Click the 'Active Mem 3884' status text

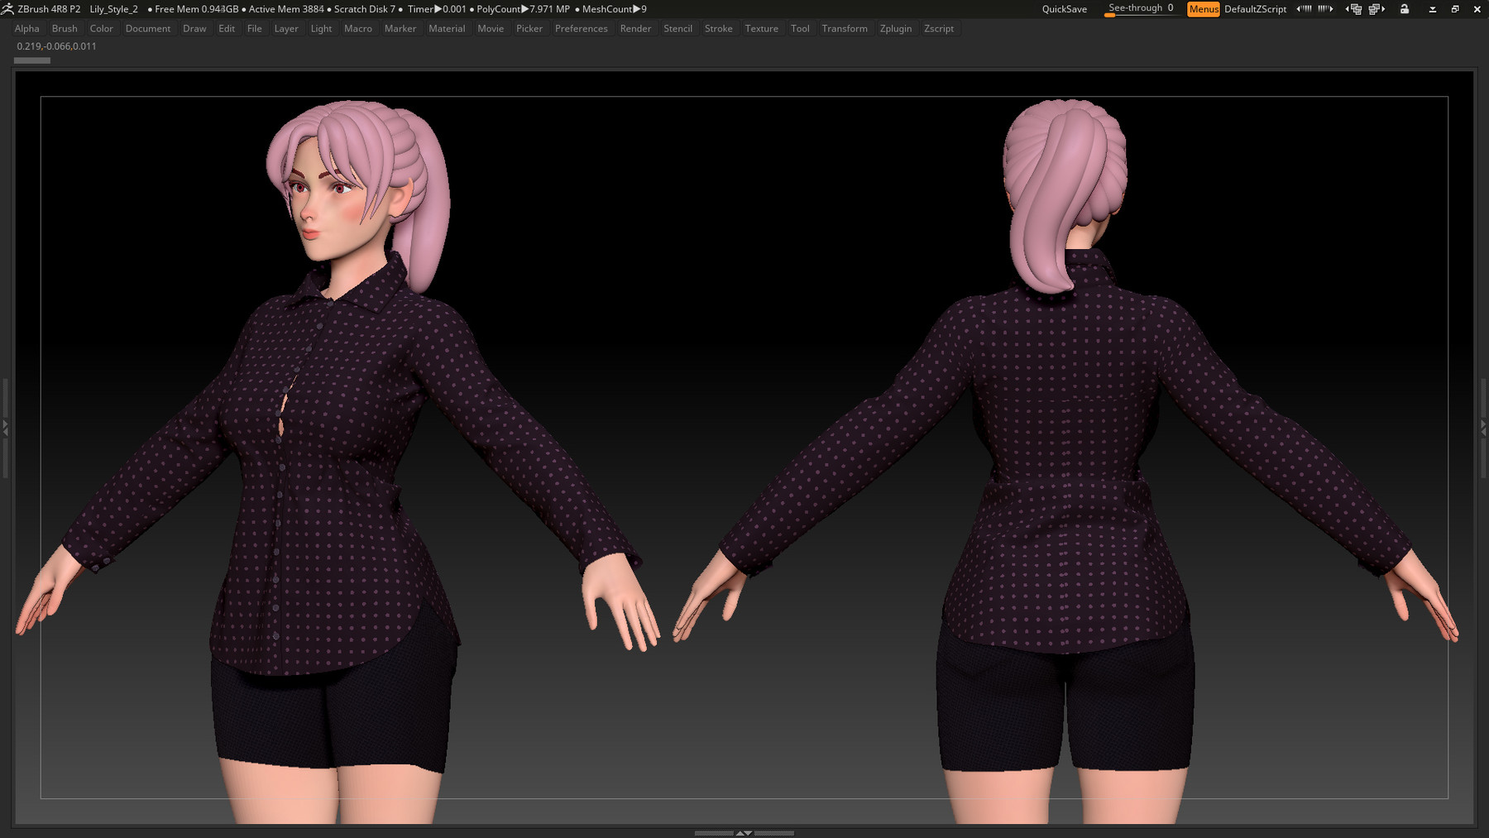point(286,9)
